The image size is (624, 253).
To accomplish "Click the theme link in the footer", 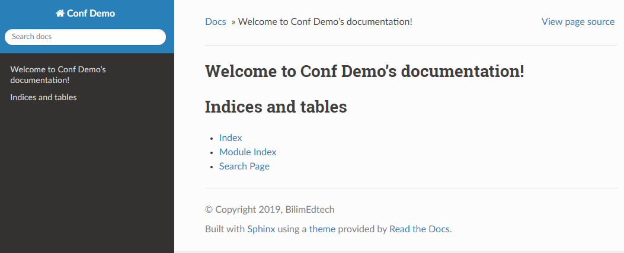I will (322, 229).
